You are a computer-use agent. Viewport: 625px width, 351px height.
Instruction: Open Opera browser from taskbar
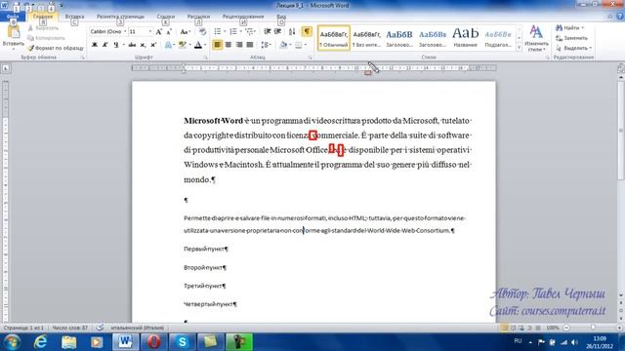[154, 342]
